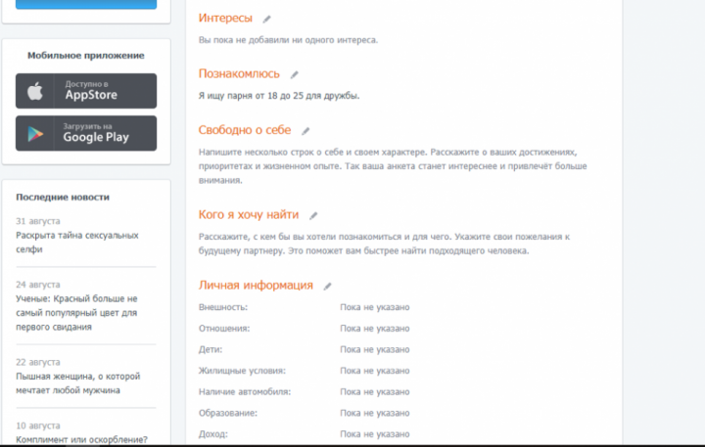Click the 22 августа news date

click(38, 362)
